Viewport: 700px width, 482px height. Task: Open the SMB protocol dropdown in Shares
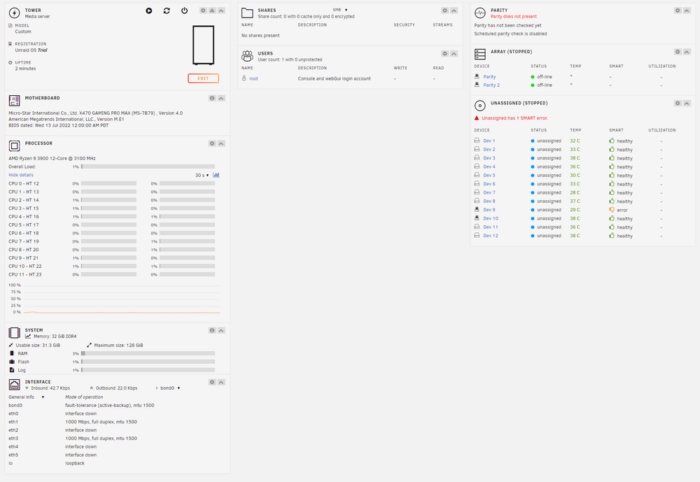[x=339, y=10]
